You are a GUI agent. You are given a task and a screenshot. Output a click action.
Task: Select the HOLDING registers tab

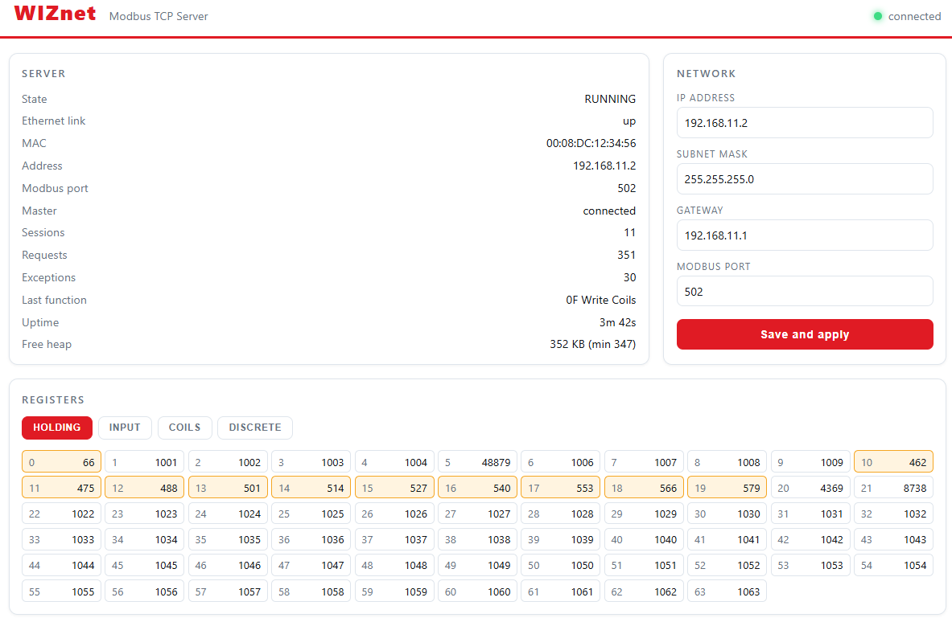pyautogui.click(x=57, y=428)
